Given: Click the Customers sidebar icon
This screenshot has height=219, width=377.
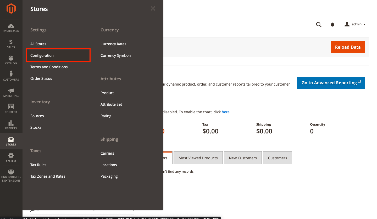Looking at the screenshot, I should [x=11, y=76].
